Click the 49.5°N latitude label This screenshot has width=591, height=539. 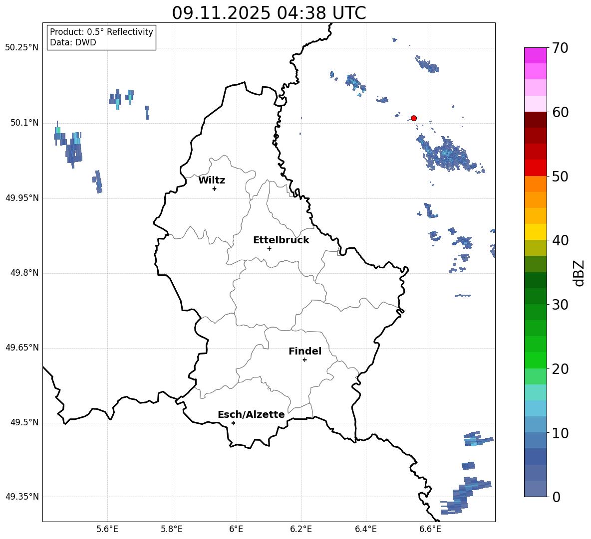(x=24, y=422)
